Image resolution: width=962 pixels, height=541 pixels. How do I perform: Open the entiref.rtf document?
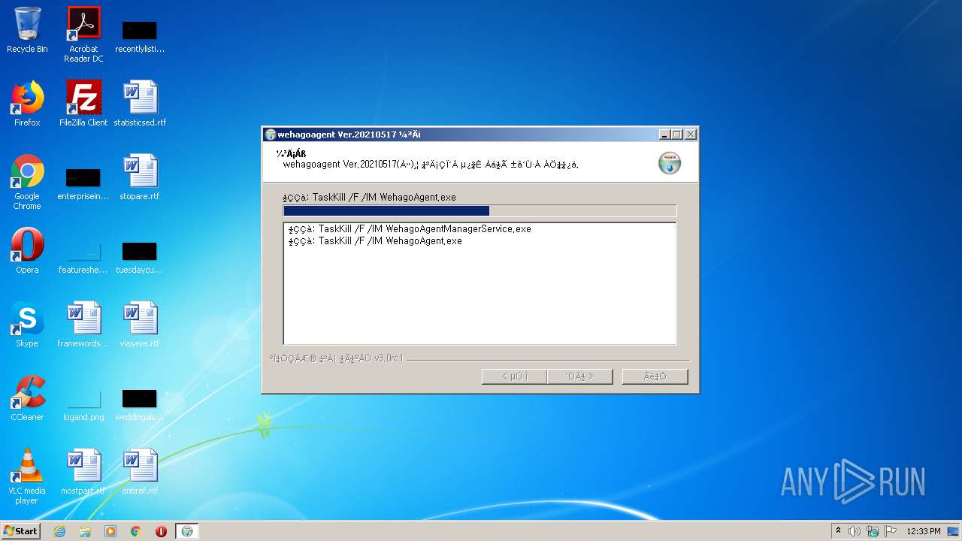click(x=140, y=472)
